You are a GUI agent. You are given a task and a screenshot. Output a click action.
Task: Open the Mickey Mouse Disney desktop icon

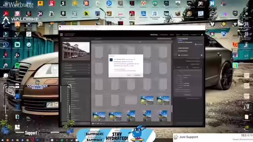212,24
